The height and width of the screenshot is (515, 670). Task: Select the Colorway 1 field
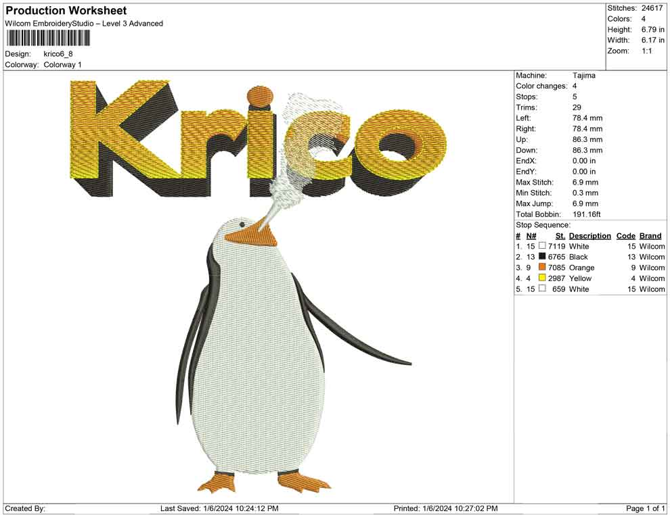[x=62, y=65]
